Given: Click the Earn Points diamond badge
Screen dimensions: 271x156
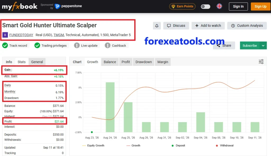Looking at the screenshot, I should tap(182, 6).
